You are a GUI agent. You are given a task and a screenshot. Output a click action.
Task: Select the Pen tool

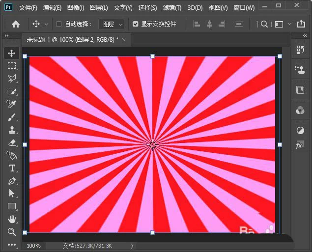click(x=11, y=181)
